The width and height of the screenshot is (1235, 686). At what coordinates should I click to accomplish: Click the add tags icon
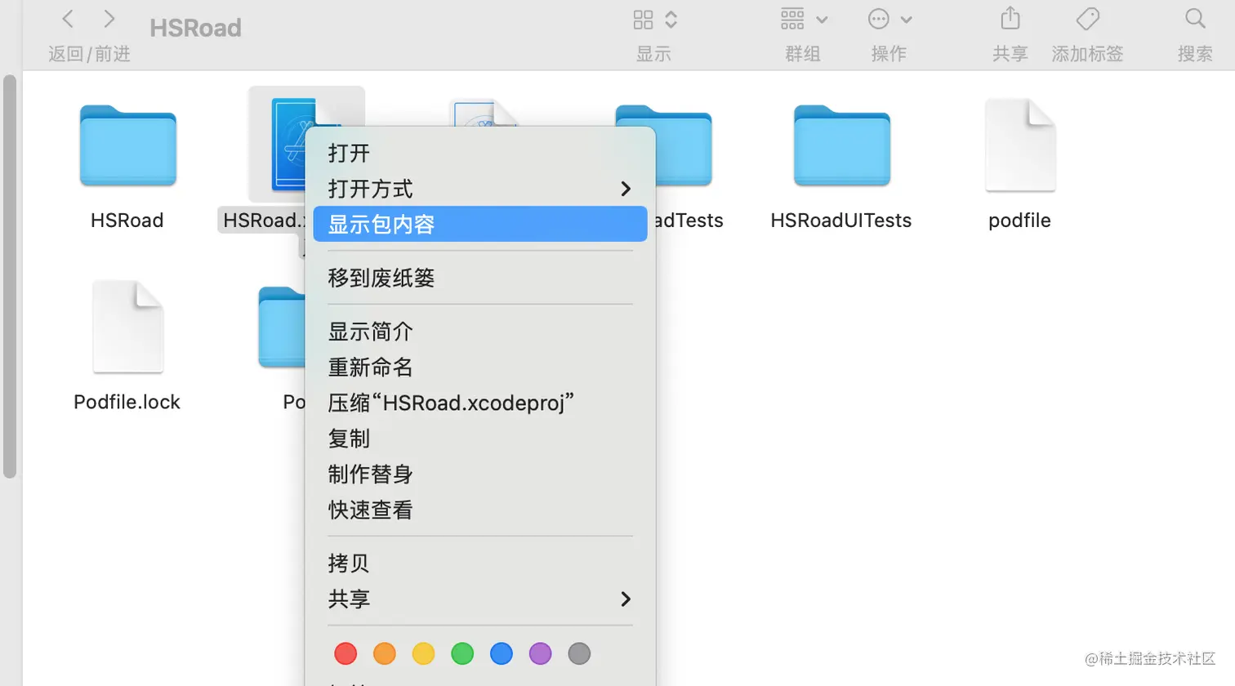[x=1087, y=19]
